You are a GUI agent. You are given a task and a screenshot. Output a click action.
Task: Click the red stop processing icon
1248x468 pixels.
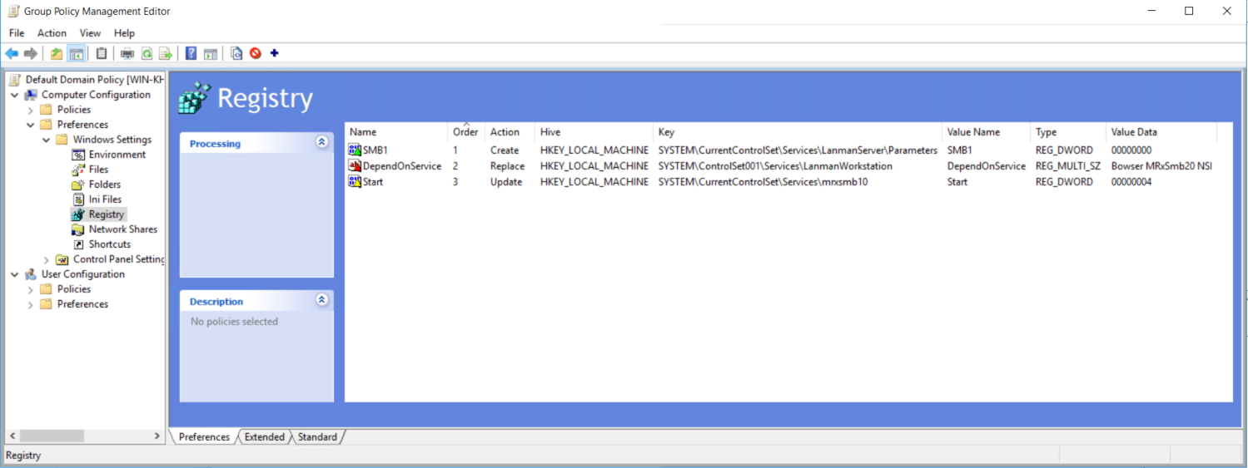tap(256, 54)
